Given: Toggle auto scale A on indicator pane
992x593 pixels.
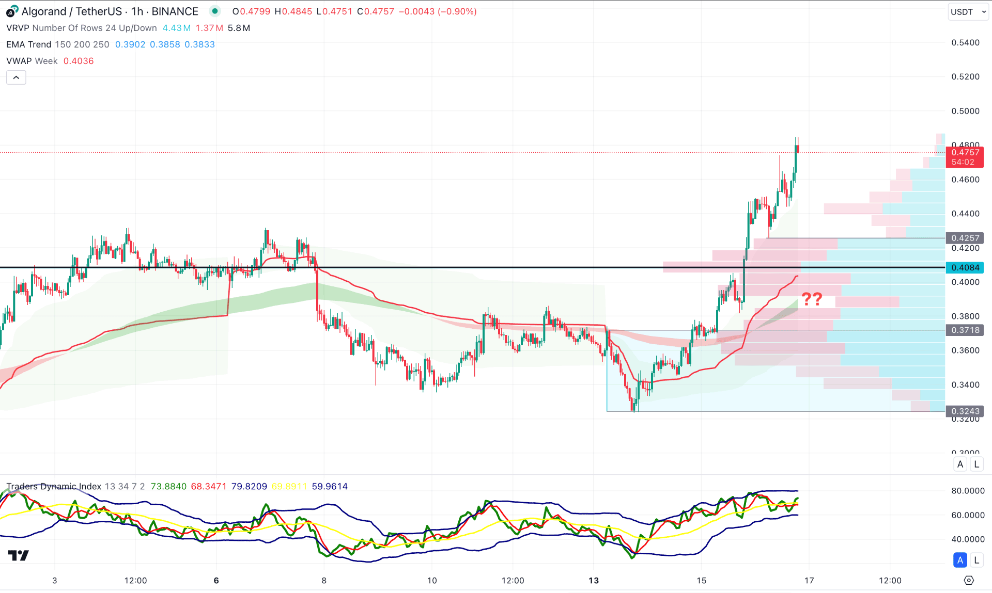Looking at the screenshot, I should coord(960,560).
